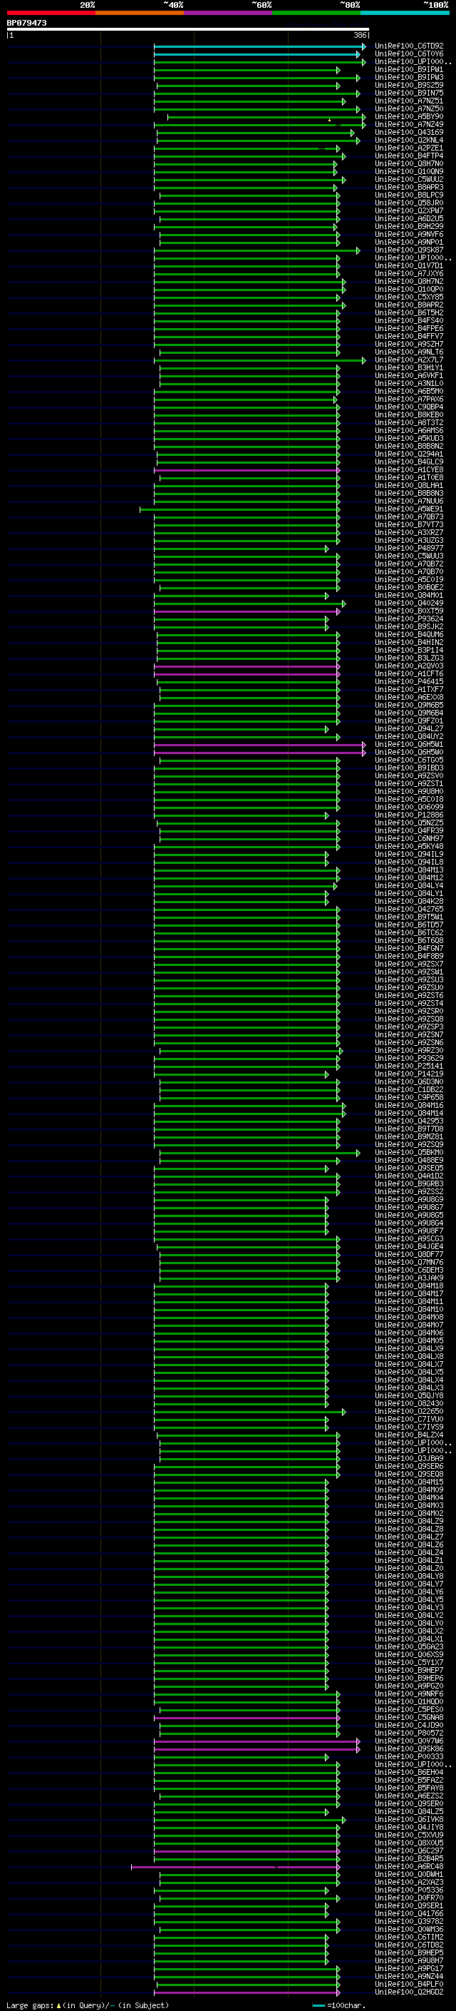
Task: Click the UniRef100_B4PLF0 entry
Action: tap(409, 1984)
